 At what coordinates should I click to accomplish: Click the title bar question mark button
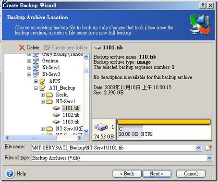point(203,6)
